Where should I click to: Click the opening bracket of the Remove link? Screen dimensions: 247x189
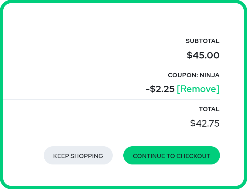[178, 89]
